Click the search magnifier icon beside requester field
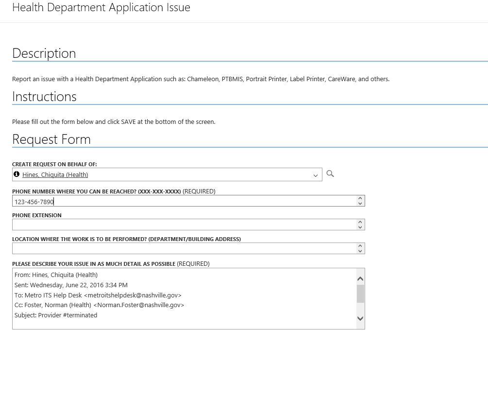The height and width of the screenshot is (399, 488). pyautogui.click(x=330, y=174)
